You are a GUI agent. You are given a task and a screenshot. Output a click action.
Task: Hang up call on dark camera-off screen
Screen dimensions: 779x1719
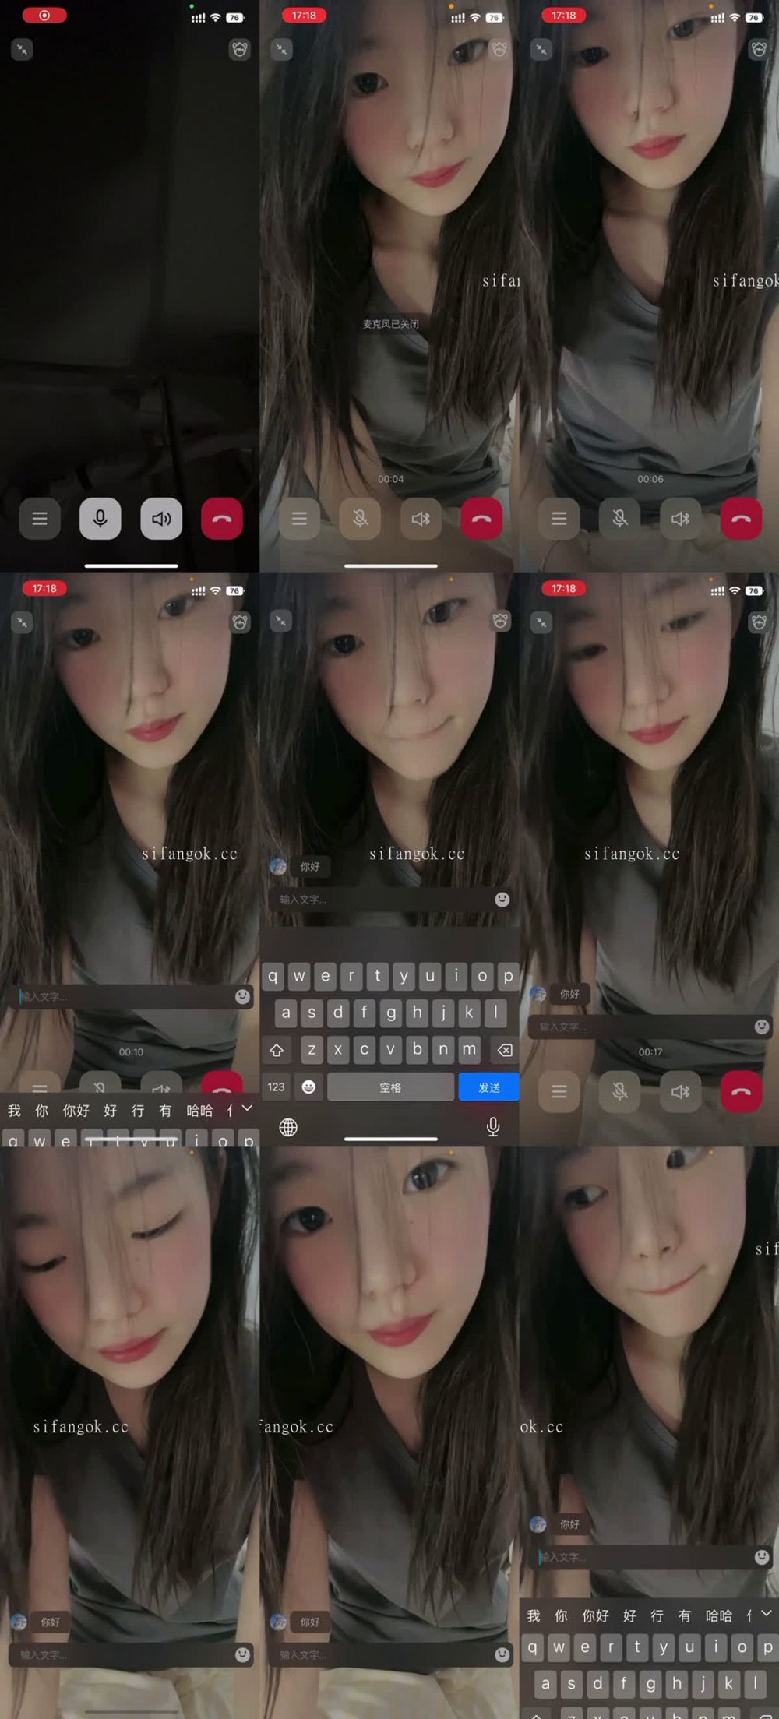tap(222, 518)
